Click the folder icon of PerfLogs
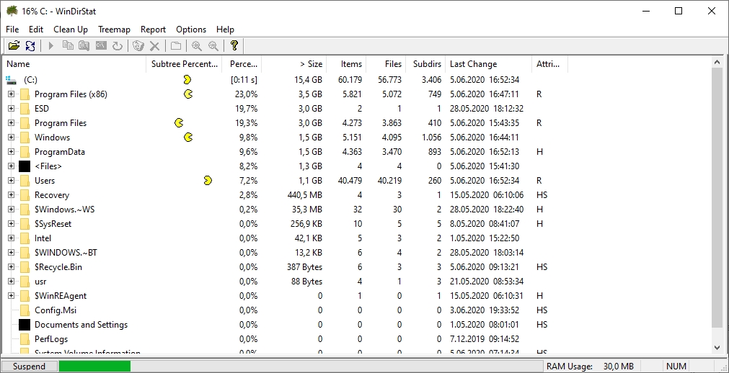Image resolution: width=729 pixels, height=373 pixels. coord(25,339)
